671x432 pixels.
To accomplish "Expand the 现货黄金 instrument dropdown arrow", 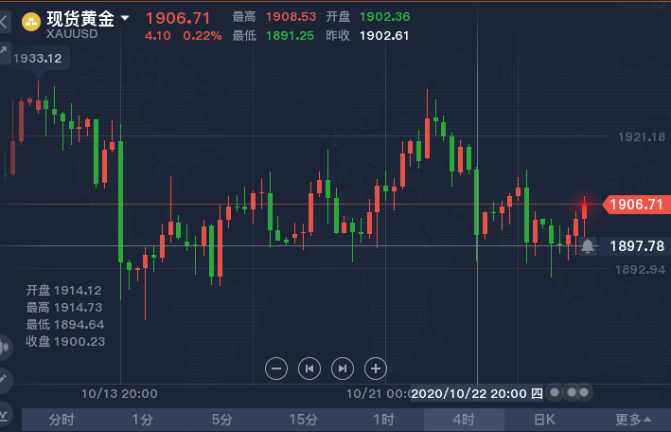I will coord(125,18).
